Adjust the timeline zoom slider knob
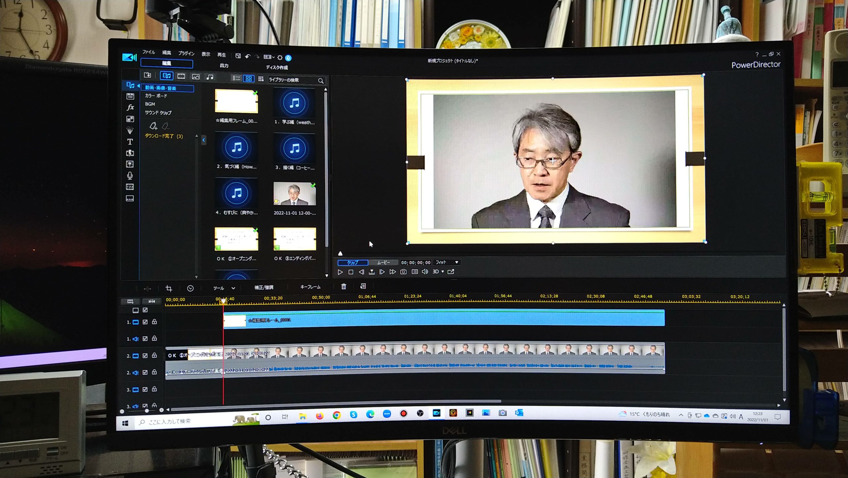The image size is (848, 478). click(147, 410)
